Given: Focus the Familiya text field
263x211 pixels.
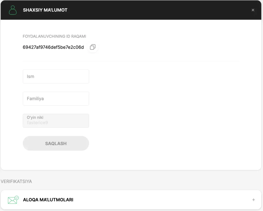Looking at the screenshot, I should pos(56,99).
